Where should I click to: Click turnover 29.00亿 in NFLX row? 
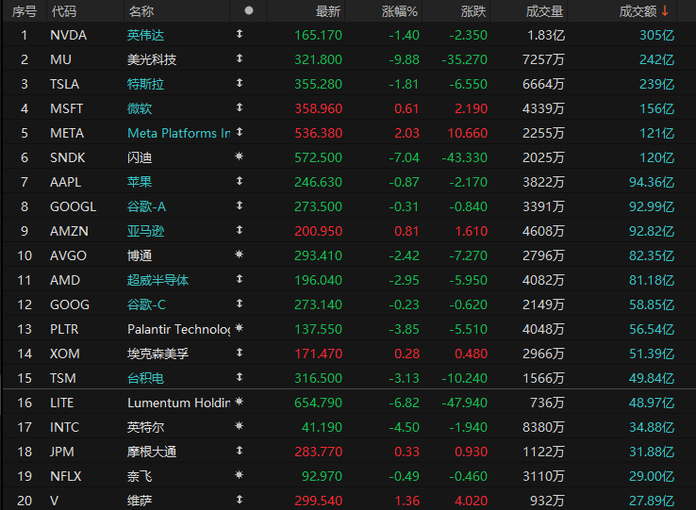[x=652, y=476]
